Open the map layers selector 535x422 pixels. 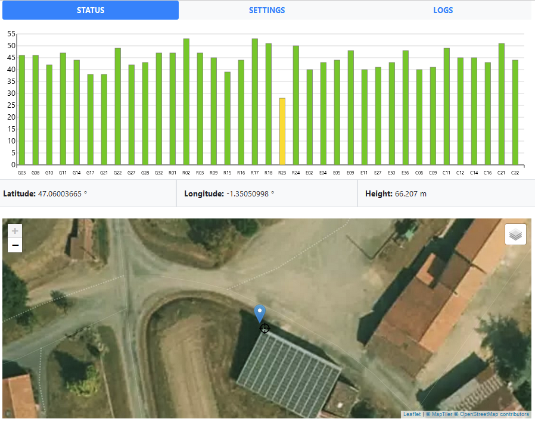[515, 234]
